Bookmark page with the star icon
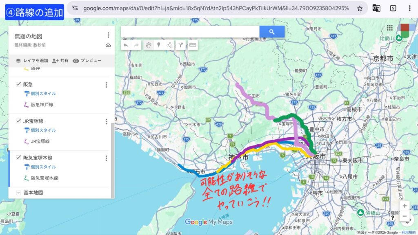This screenshot has width=418, height=235. tap(360, 8)
